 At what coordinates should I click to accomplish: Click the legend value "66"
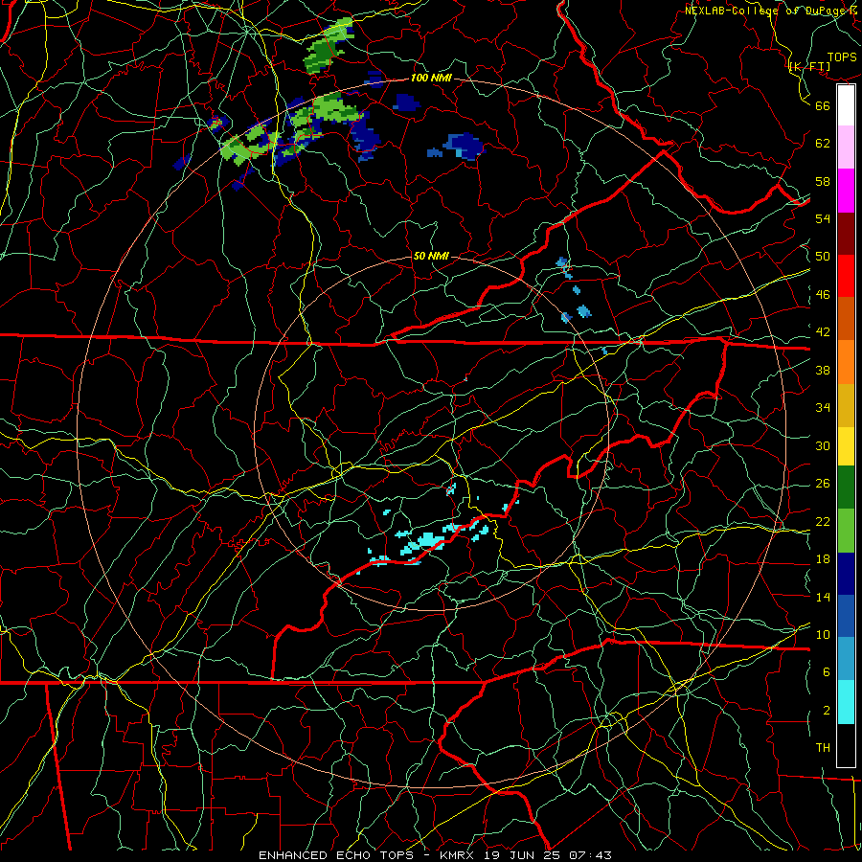coord(823,105)
